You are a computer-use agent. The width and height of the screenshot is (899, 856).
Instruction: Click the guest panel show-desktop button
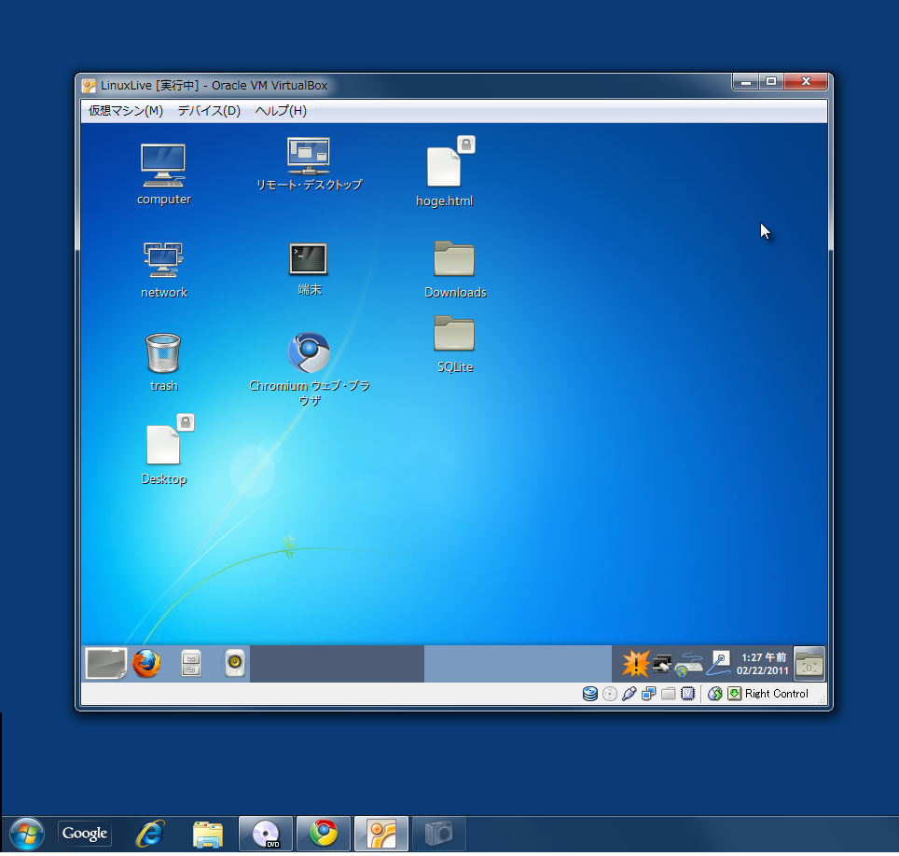(x=106, y=663)
